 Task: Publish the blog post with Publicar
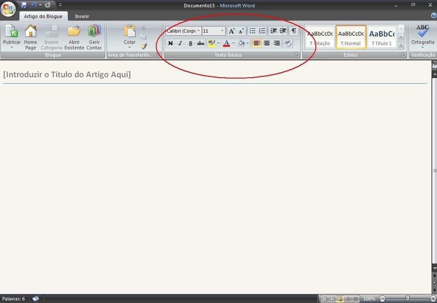click(x=12, y=37)
